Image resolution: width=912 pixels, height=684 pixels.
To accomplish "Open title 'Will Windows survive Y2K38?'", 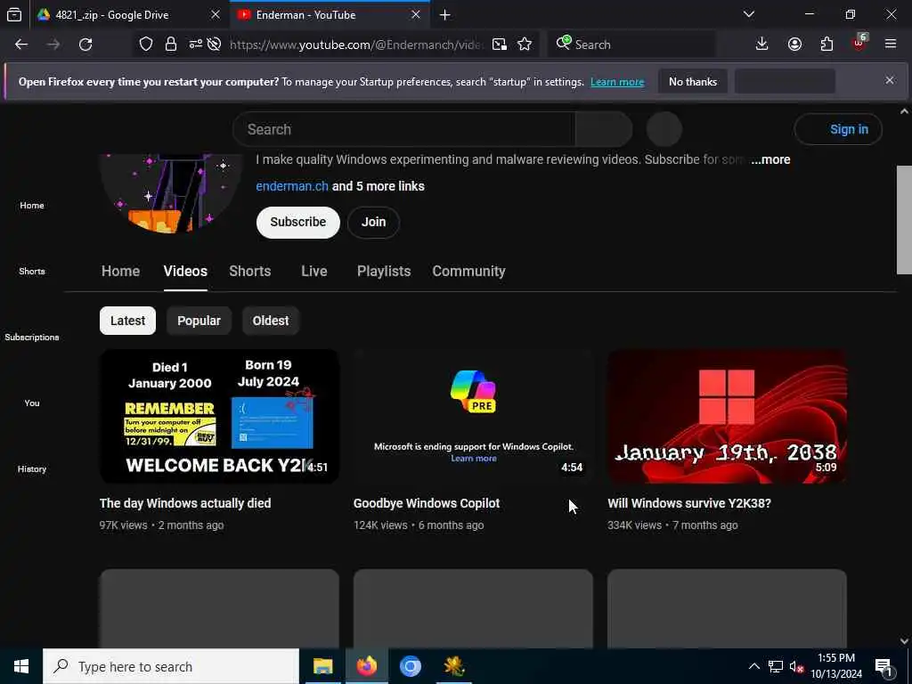I will click(689, 504).
